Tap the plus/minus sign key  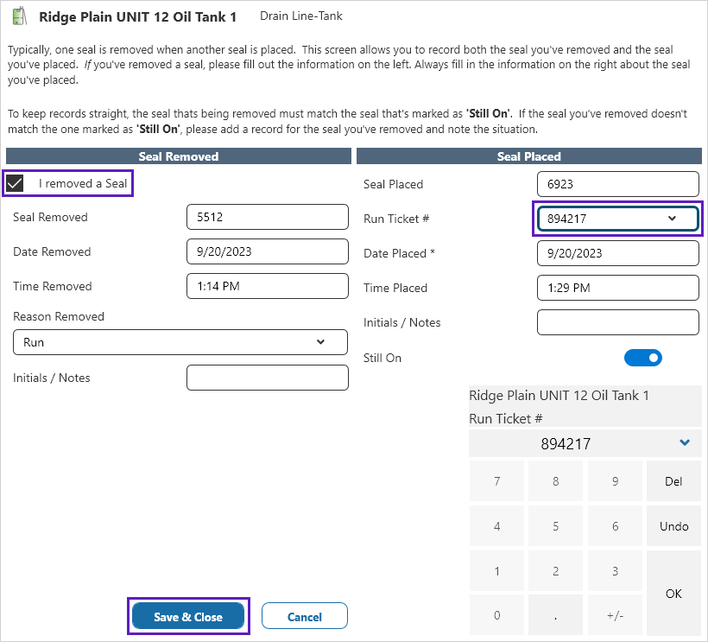click(615, 616)
